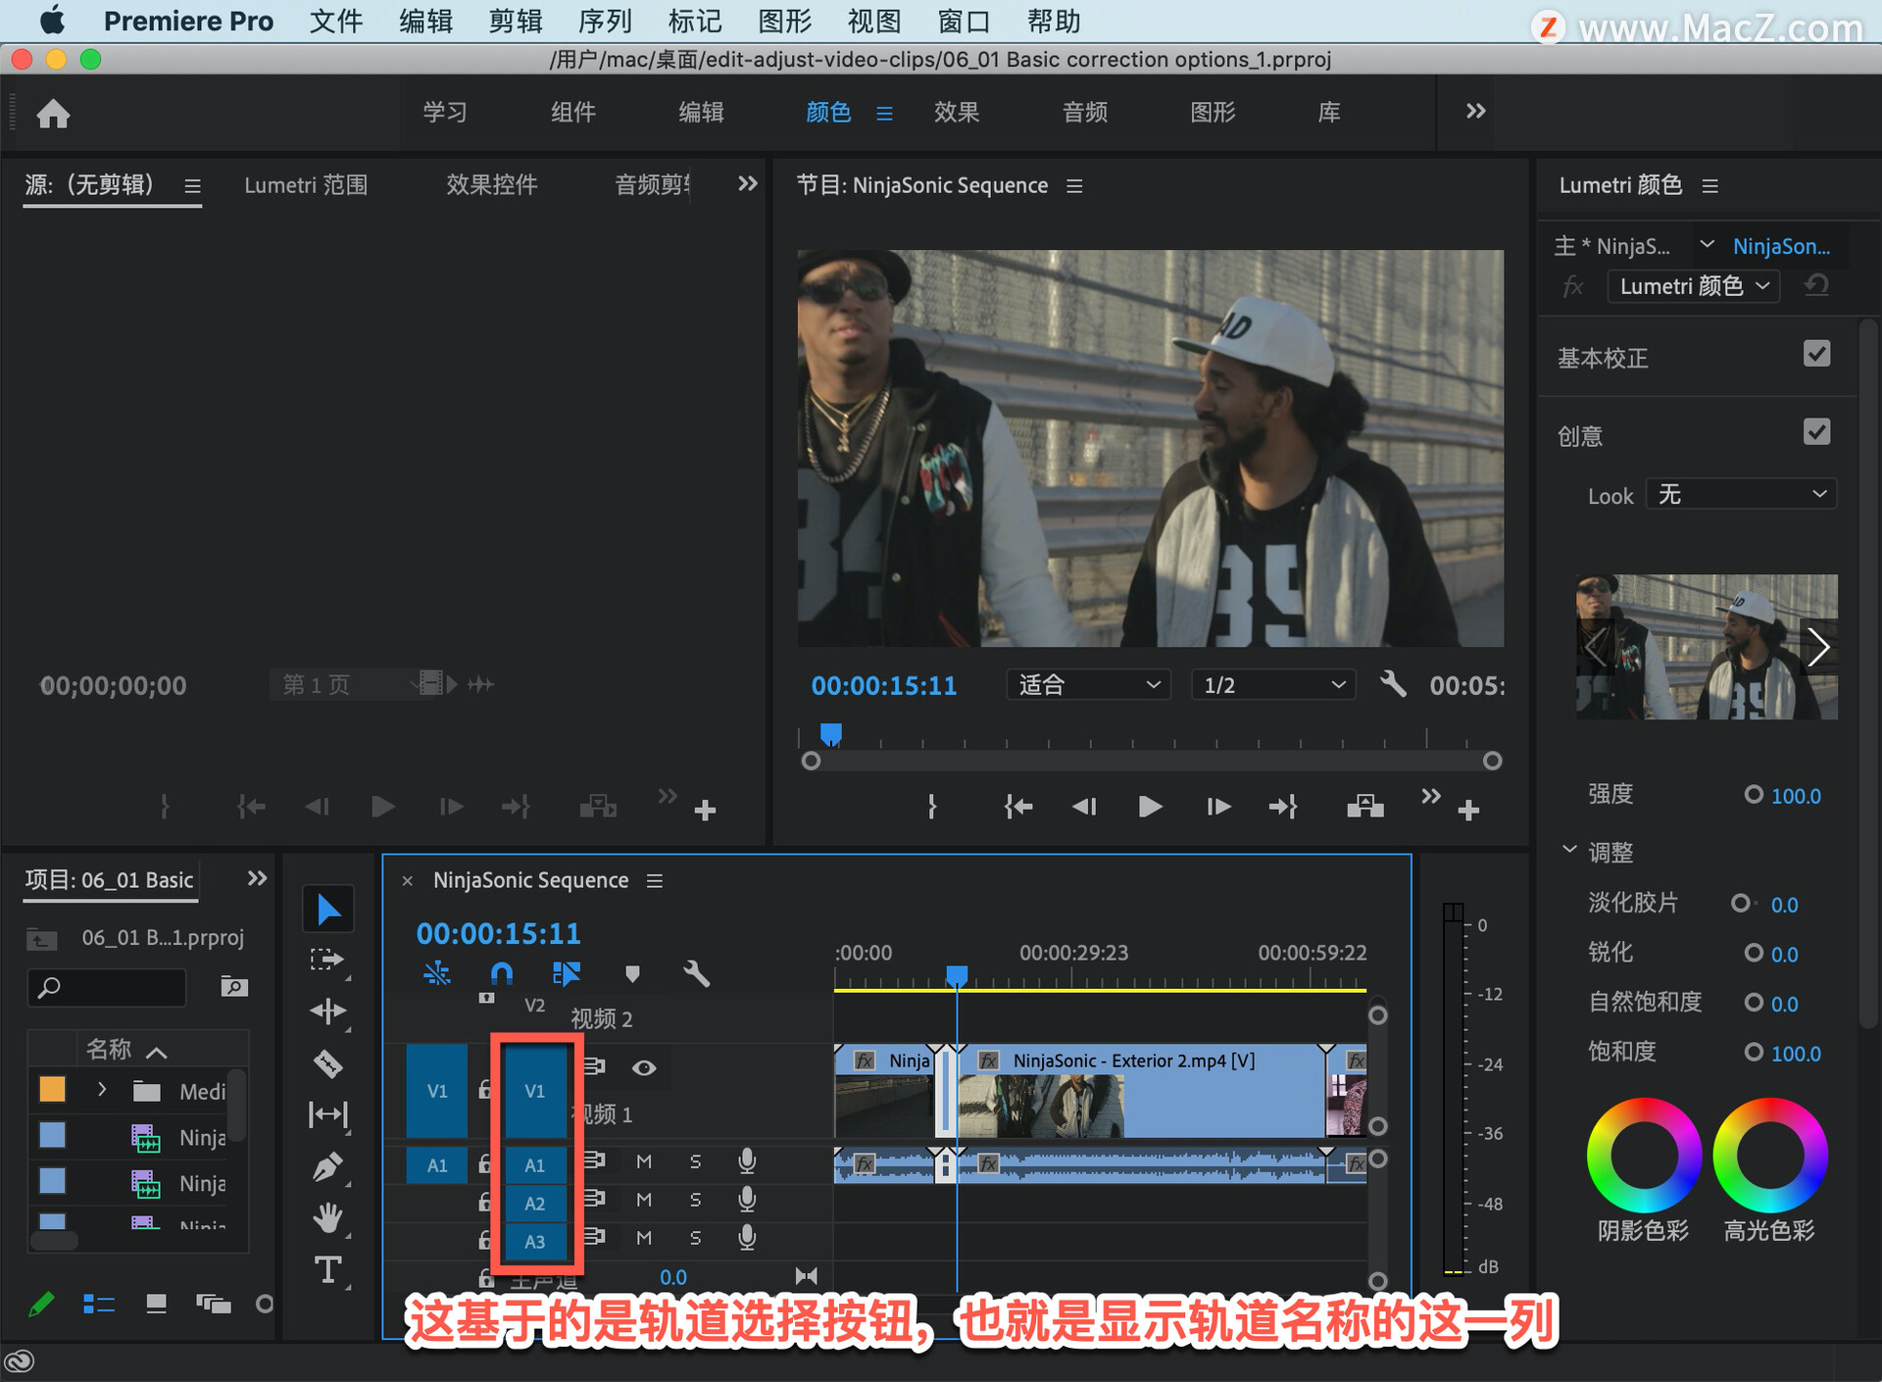Select the Hand tool
This screenshot has height=1382, width=1882.
point(327,1218)
